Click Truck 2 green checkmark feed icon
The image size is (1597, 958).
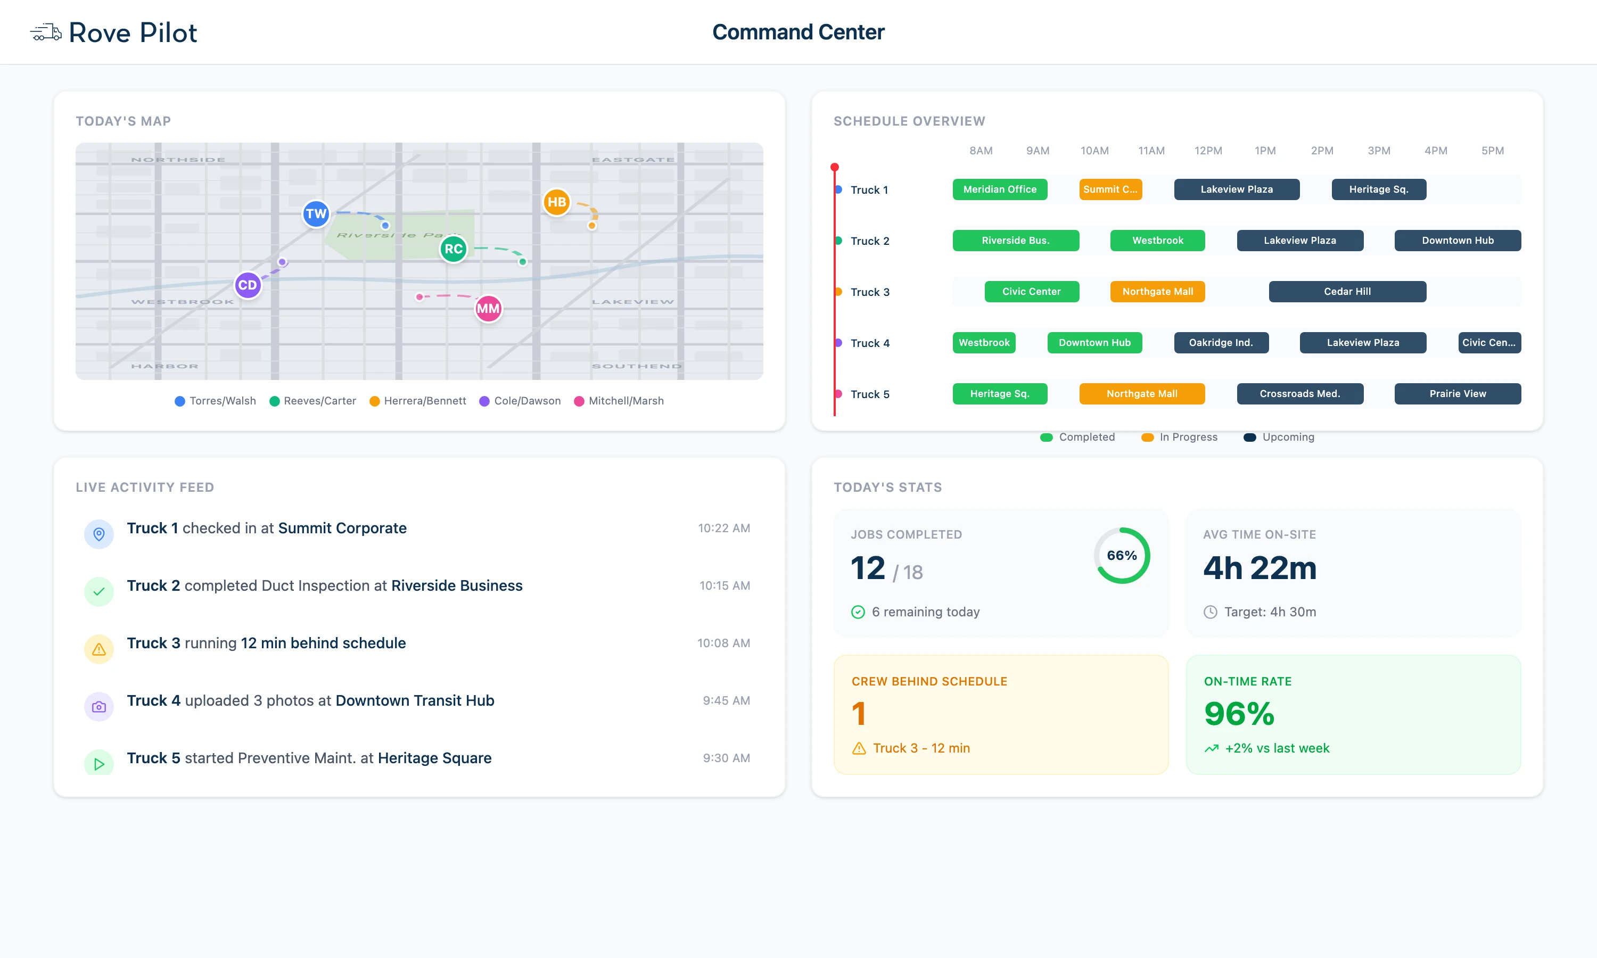(x=99, y=591)
